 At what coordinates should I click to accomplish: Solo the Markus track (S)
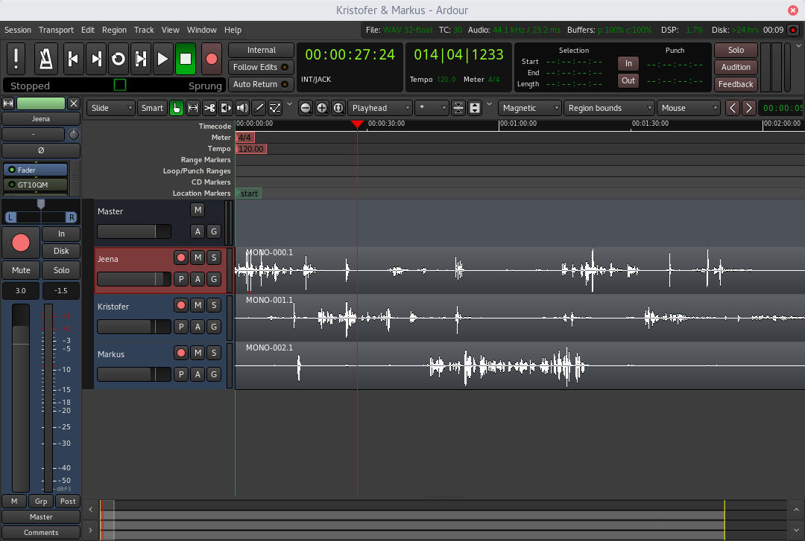point(214,353)
